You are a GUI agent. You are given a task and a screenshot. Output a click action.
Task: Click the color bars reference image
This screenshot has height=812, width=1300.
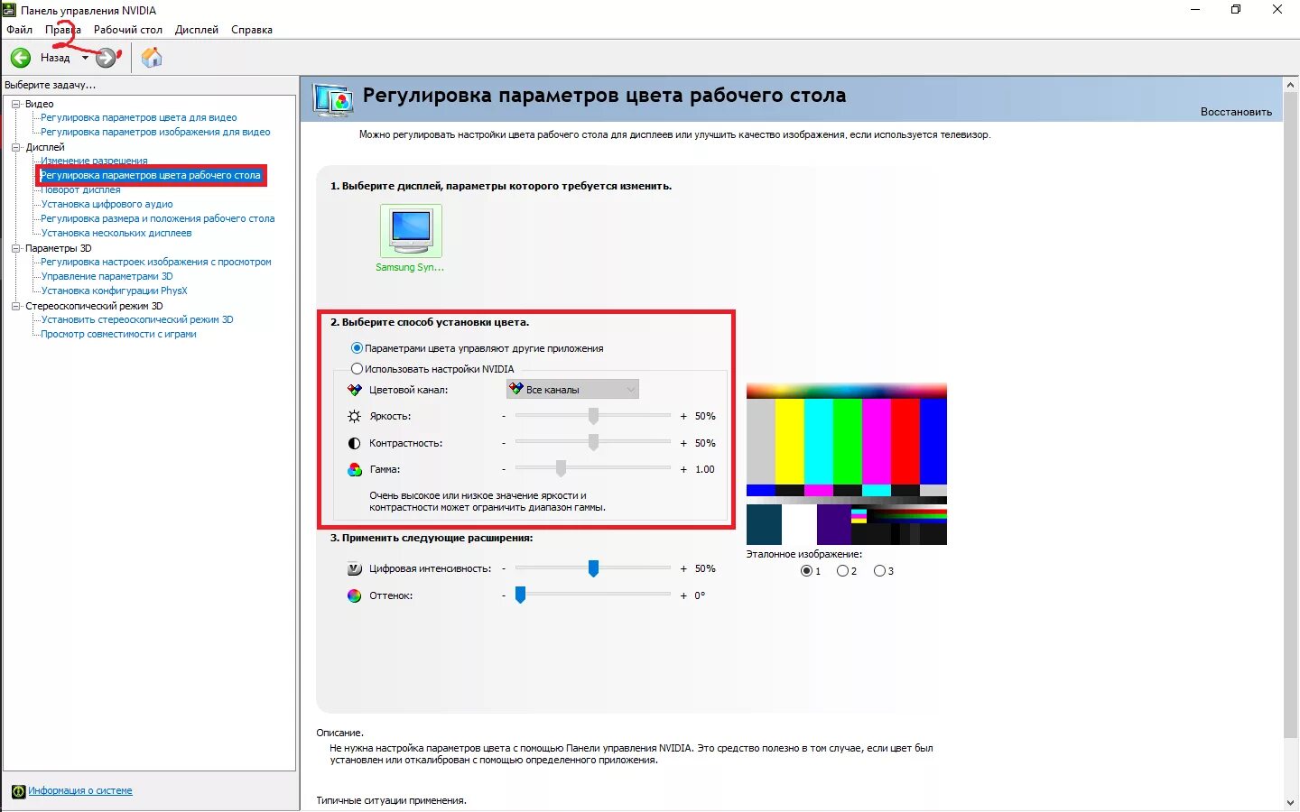pos(846,465)
